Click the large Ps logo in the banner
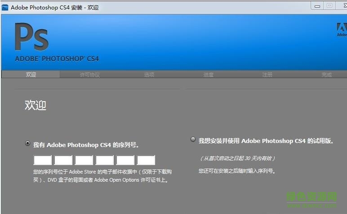The width and height of the screenshot is (347, 214). 31,37
